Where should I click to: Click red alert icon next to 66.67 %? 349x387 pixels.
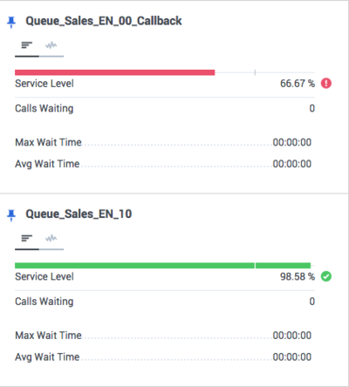(x=326, y=84)
